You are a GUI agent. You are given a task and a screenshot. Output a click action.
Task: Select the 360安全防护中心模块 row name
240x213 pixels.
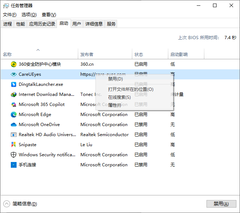pyautogui.click(x=40, y=64)
